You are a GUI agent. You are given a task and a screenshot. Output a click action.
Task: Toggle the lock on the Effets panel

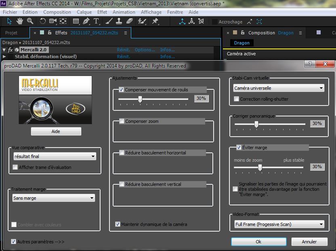[50, 32]
